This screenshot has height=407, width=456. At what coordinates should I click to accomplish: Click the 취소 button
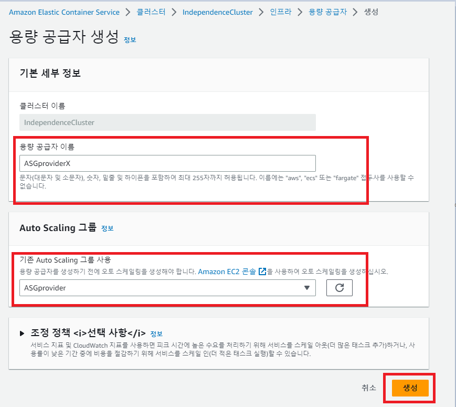tap(369, 388)
